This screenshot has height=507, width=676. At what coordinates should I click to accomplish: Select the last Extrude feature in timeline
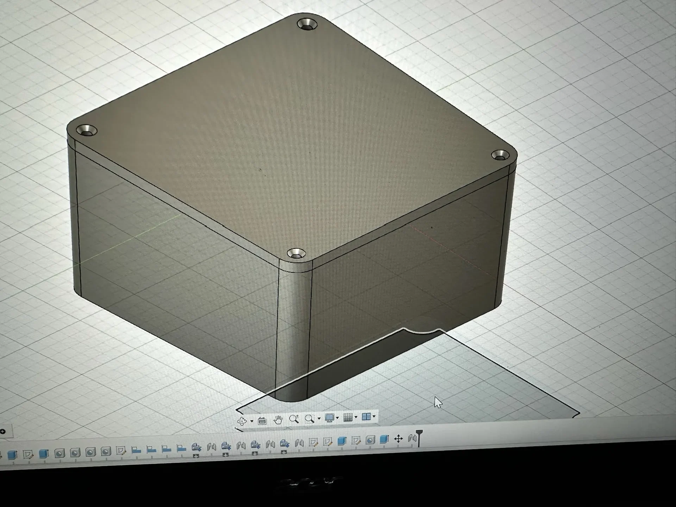pyautogui.click(x=384, y=439)
